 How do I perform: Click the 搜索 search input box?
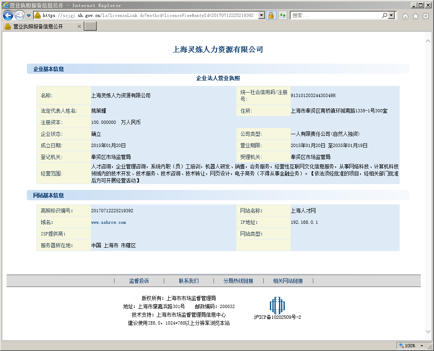point(336,16)
